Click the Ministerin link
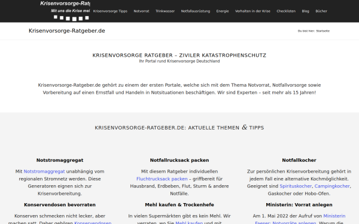 tap(334, 216)
